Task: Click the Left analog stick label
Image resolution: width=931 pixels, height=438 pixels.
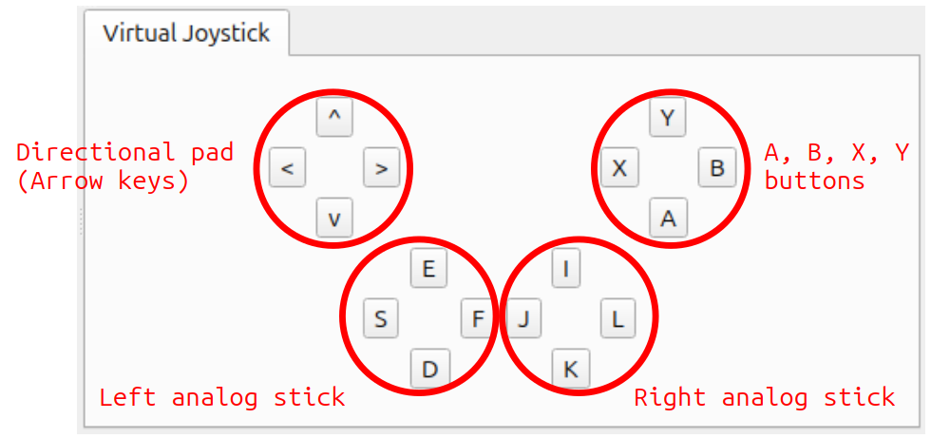Action: (221, 397)
